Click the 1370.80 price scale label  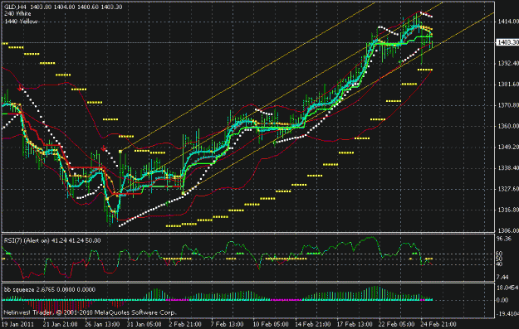pyautogui.click(x=508, y=105)
